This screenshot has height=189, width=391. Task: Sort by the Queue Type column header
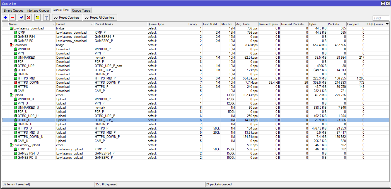[167, 24]
